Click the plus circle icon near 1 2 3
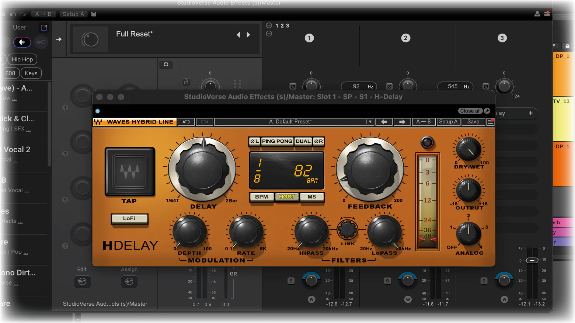The height and width of the screenshot is (323, 575). pyautogui.click(x=269, y=25)
